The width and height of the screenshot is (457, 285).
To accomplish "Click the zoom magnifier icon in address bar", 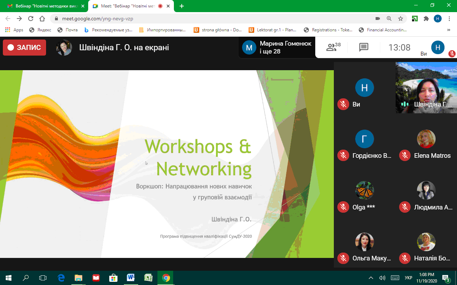I will point(389,19).
